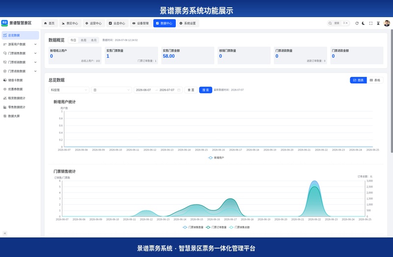The width and height of the screenshot is (393, 257).
Task: Click the calendar icon in date range
Action: (x=179, y=90)
